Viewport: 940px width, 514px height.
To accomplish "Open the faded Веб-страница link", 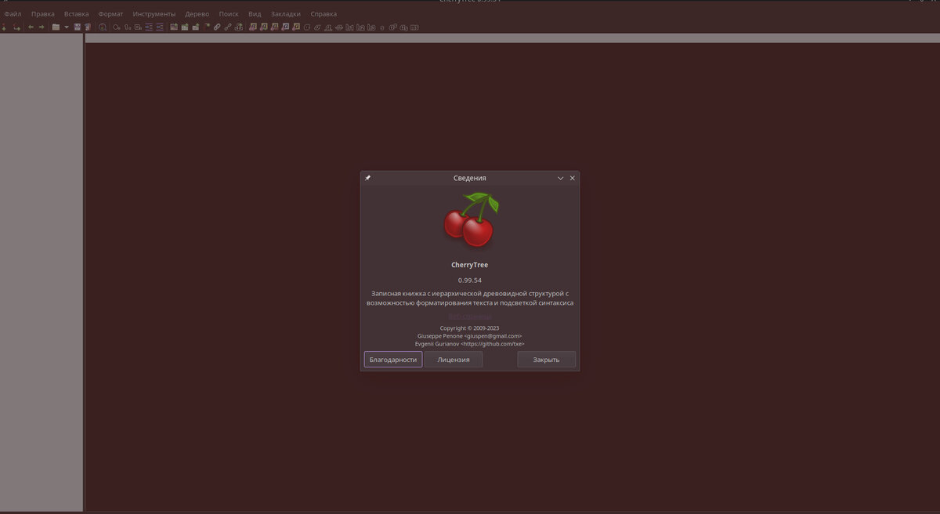I will click(x=470, y=317).
